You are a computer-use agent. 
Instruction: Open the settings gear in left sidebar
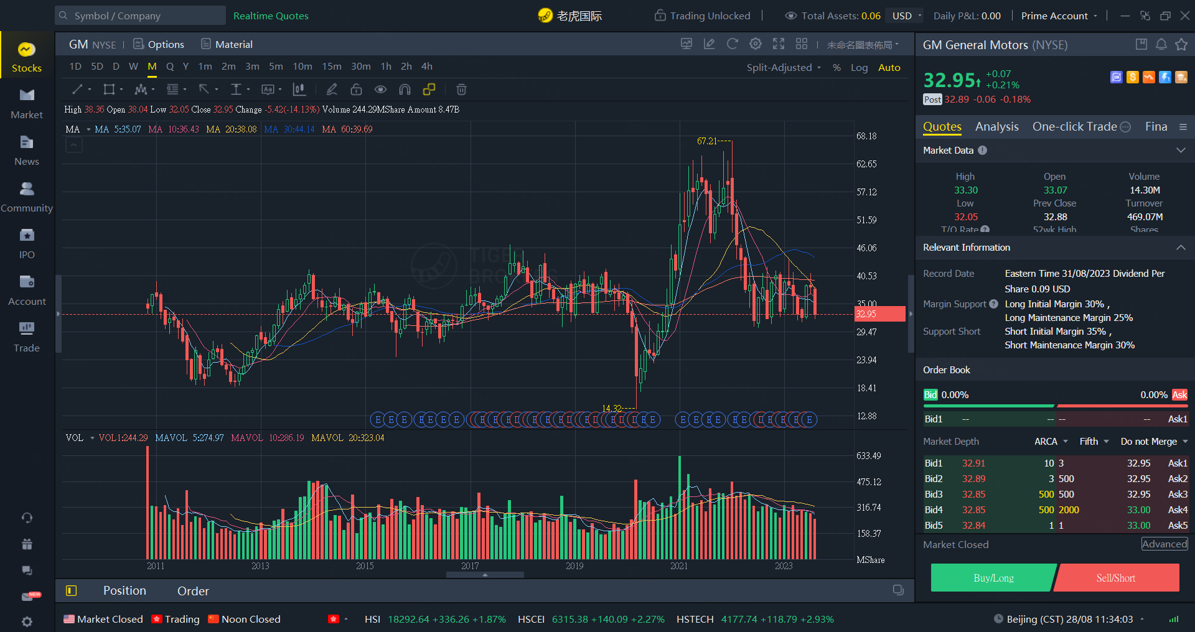[x=27, y=621]
